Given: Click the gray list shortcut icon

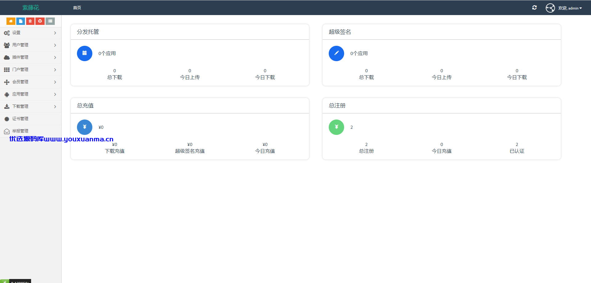Looking at the screenshot, I should 50,21.
